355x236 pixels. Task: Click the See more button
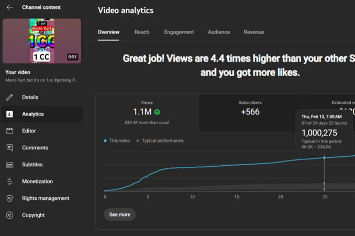(x=119, y=214)
